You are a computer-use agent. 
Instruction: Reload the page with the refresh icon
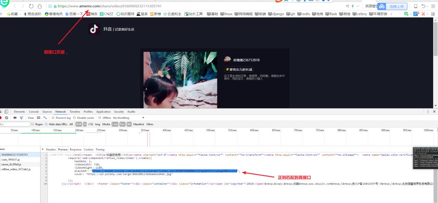(31, 6)
